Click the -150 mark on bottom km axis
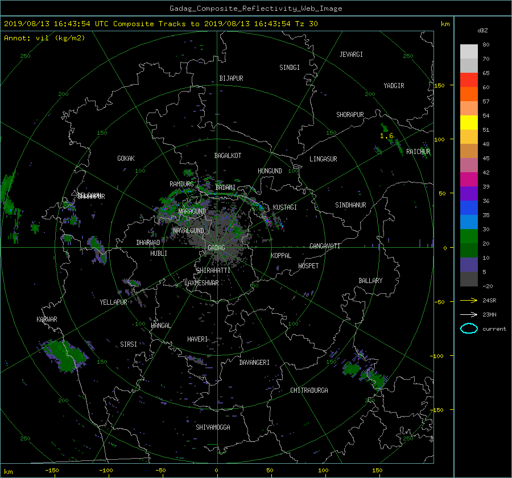This screenshot has width=512, height=478. point(52,471)
